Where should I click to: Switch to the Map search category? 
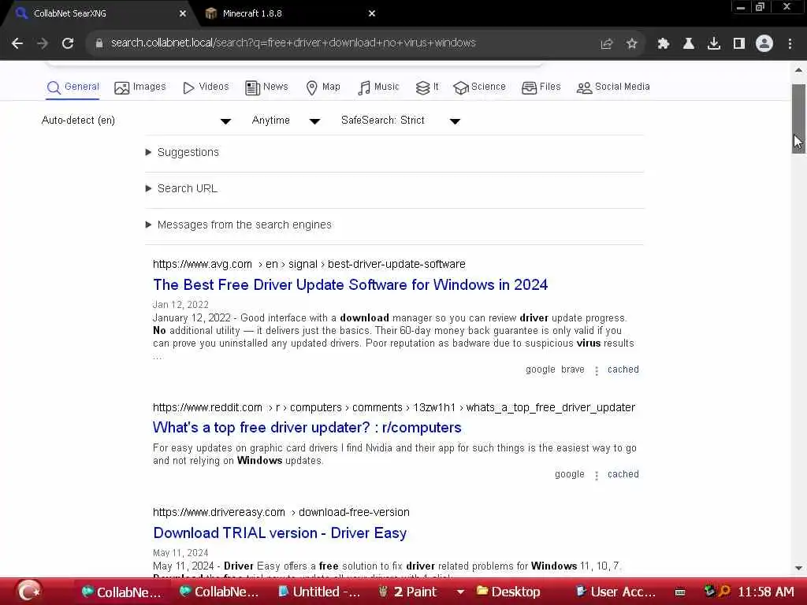coord(322,87)
